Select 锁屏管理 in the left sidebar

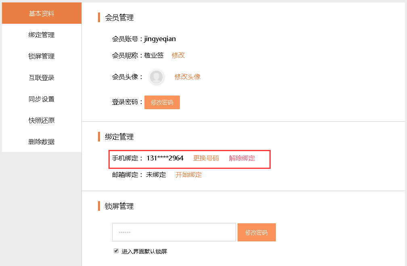point(42,56)
